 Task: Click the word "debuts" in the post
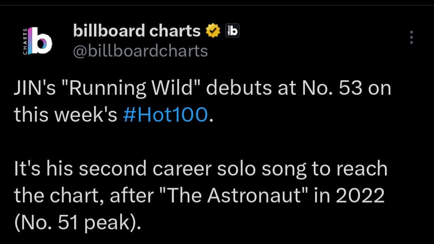click(x=239, y=88)
